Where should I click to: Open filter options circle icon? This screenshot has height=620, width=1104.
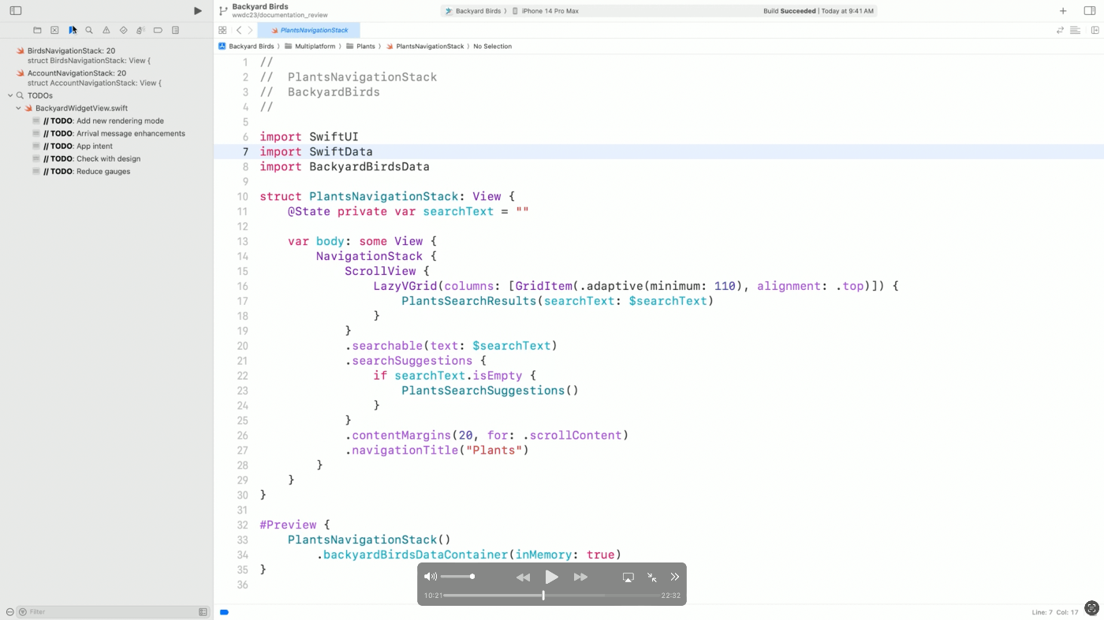pyautogui.click(x=9, y=612)
